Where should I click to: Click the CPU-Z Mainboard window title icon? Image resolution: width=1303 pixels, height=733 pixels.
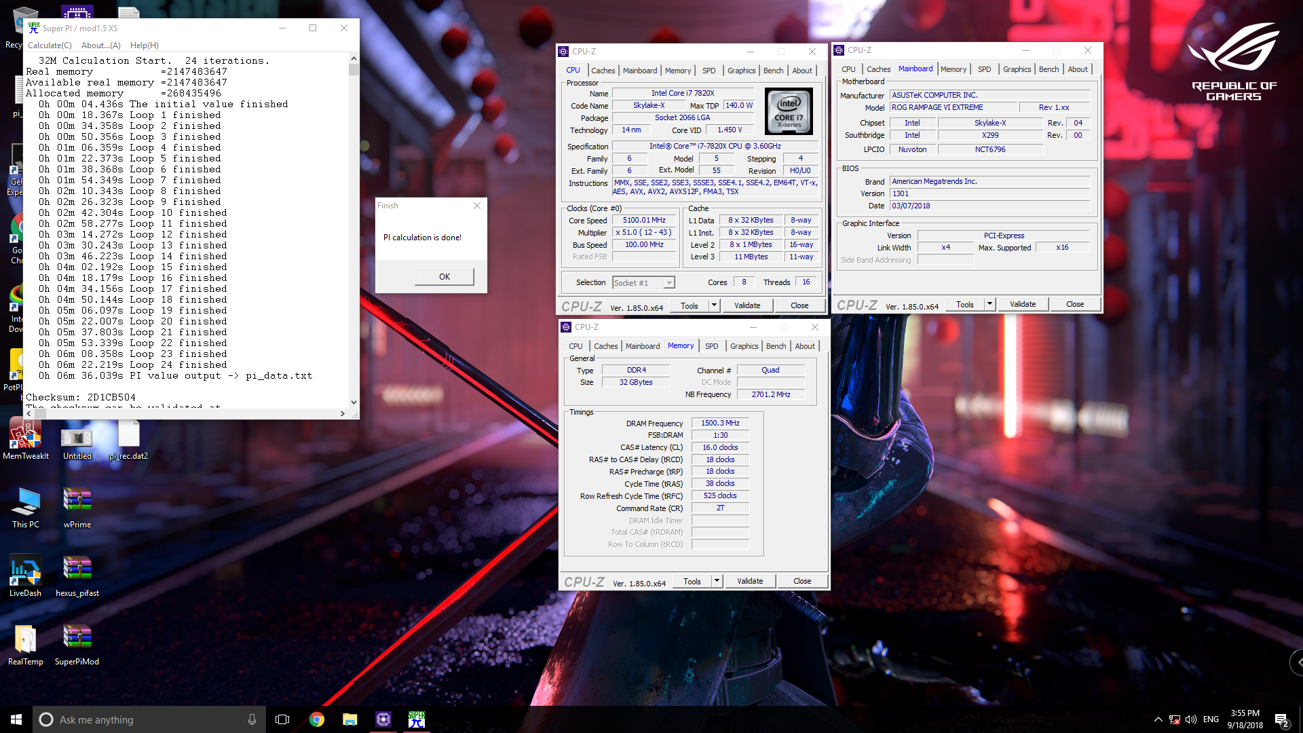pyautogui.click(x=839, y=50)
